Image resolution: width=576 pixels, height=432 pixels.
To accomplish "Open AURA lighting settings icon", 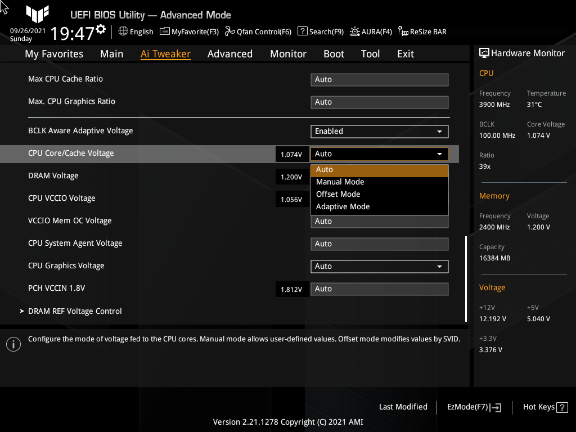I will 354,31.
